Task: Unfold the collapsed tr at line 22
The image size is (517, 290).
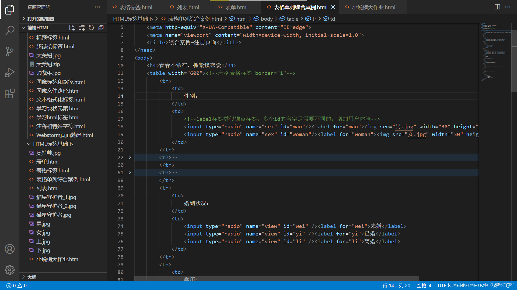Action: 130,157
